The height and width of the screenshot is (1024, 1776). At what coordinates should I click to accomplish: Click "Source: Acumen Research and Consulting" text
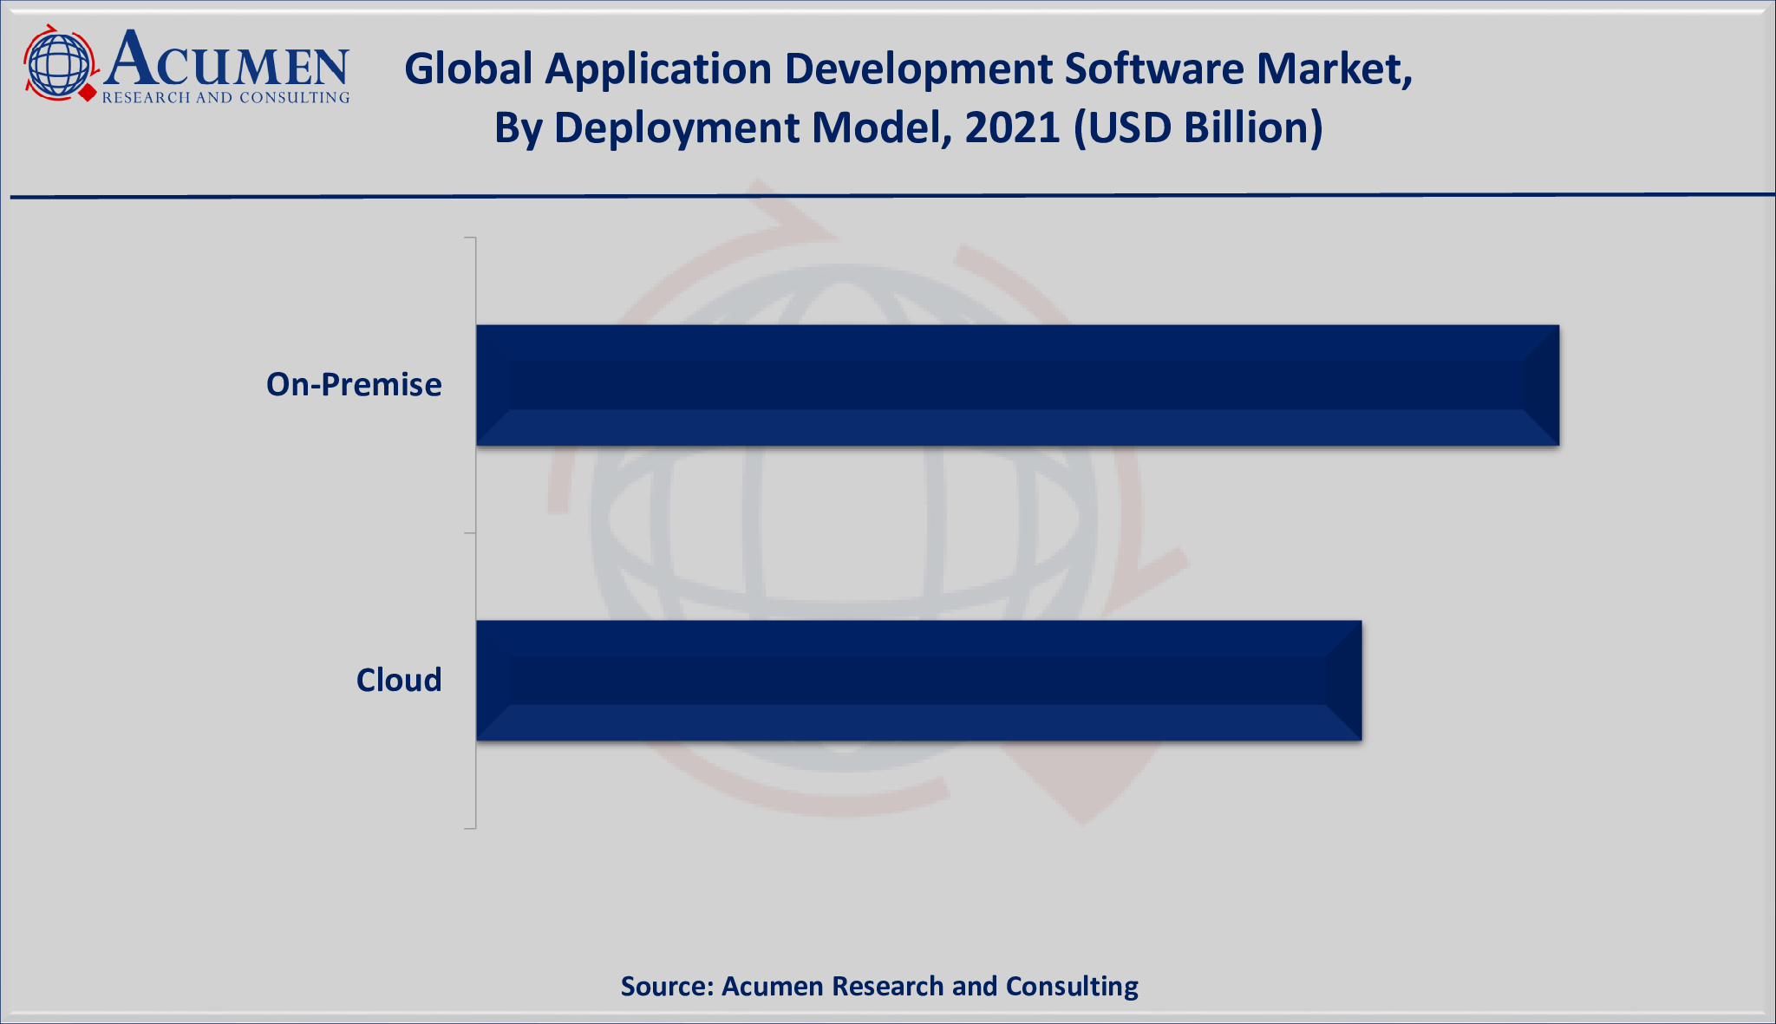coord(879,986)
